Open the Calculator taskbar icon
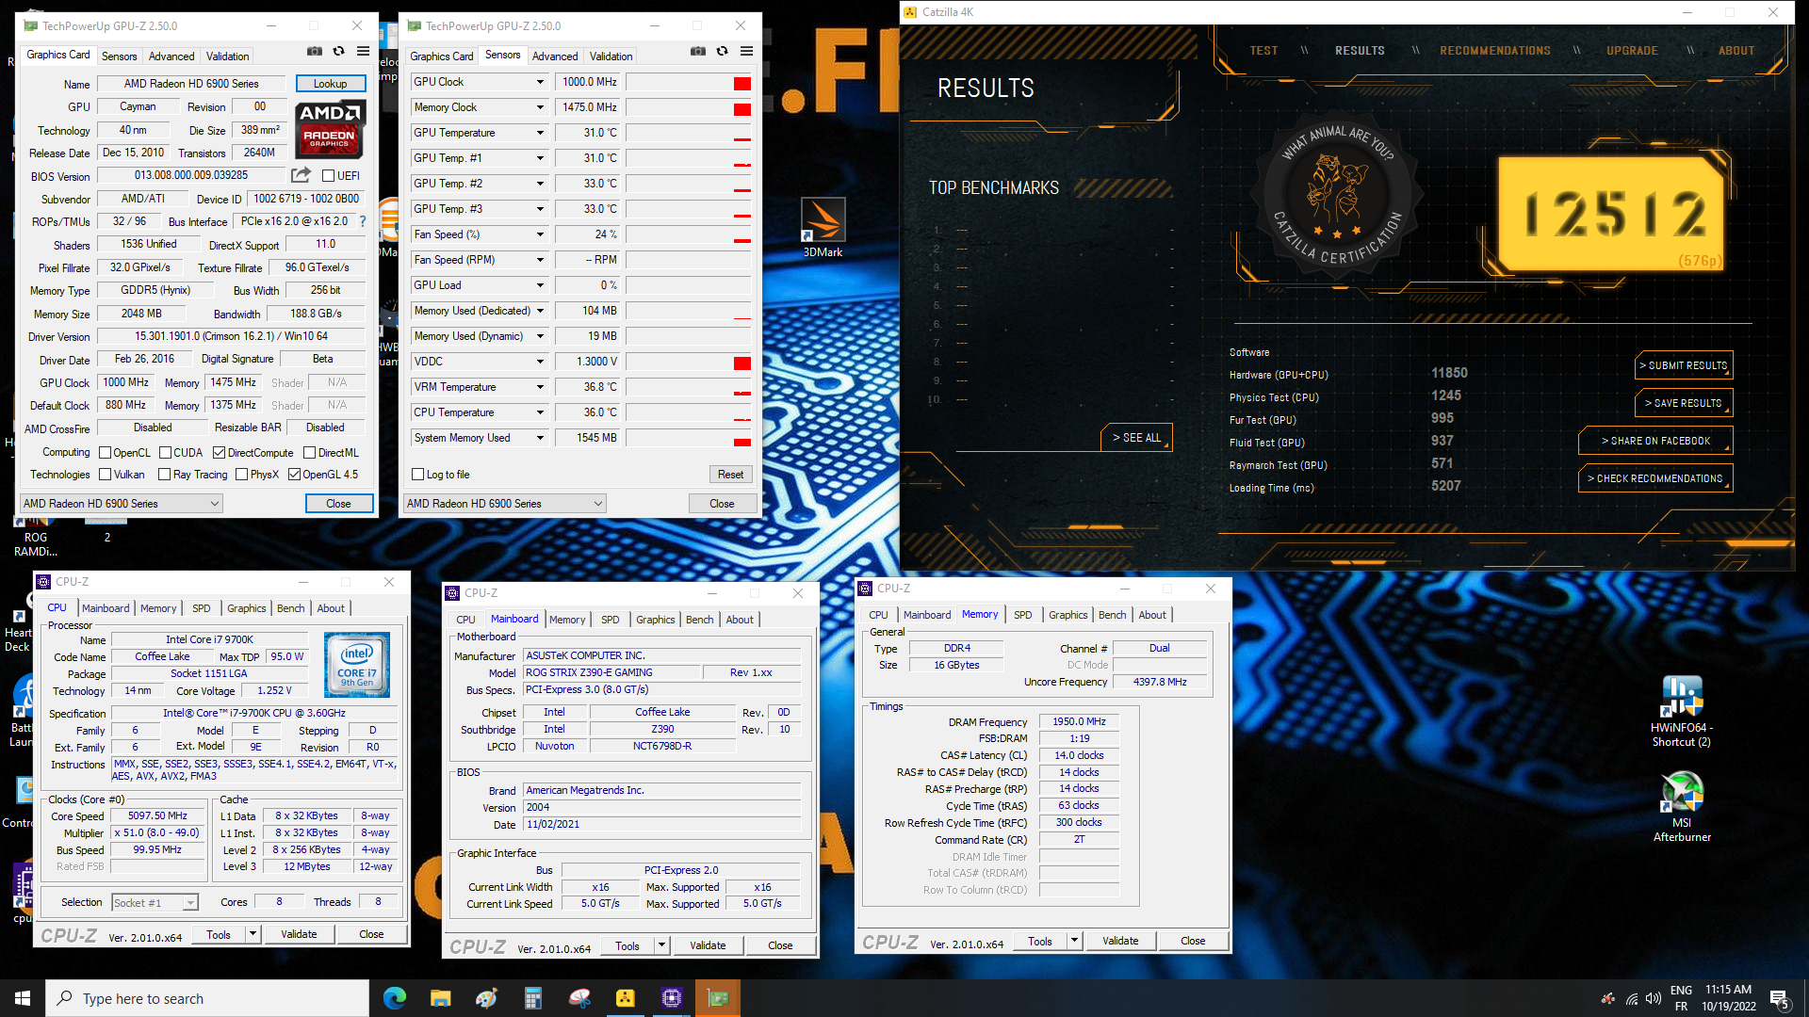1809x1017 pixels. 532,998
